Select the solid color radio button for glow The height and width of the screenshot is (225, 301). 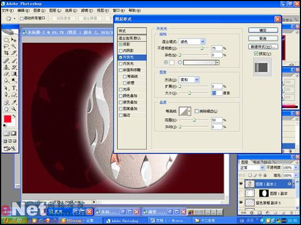[166, 62]
